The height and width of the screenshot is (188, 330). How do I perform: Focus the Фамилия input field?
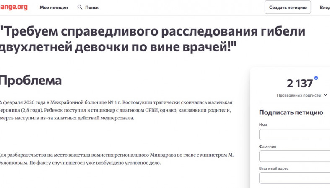[294, 156]
